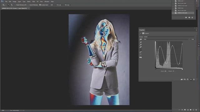Image resolution: width=200 pixels, height=112 pixels.
Task: Delete layer using Layers panel trash icon
Action: pos(196,110)
